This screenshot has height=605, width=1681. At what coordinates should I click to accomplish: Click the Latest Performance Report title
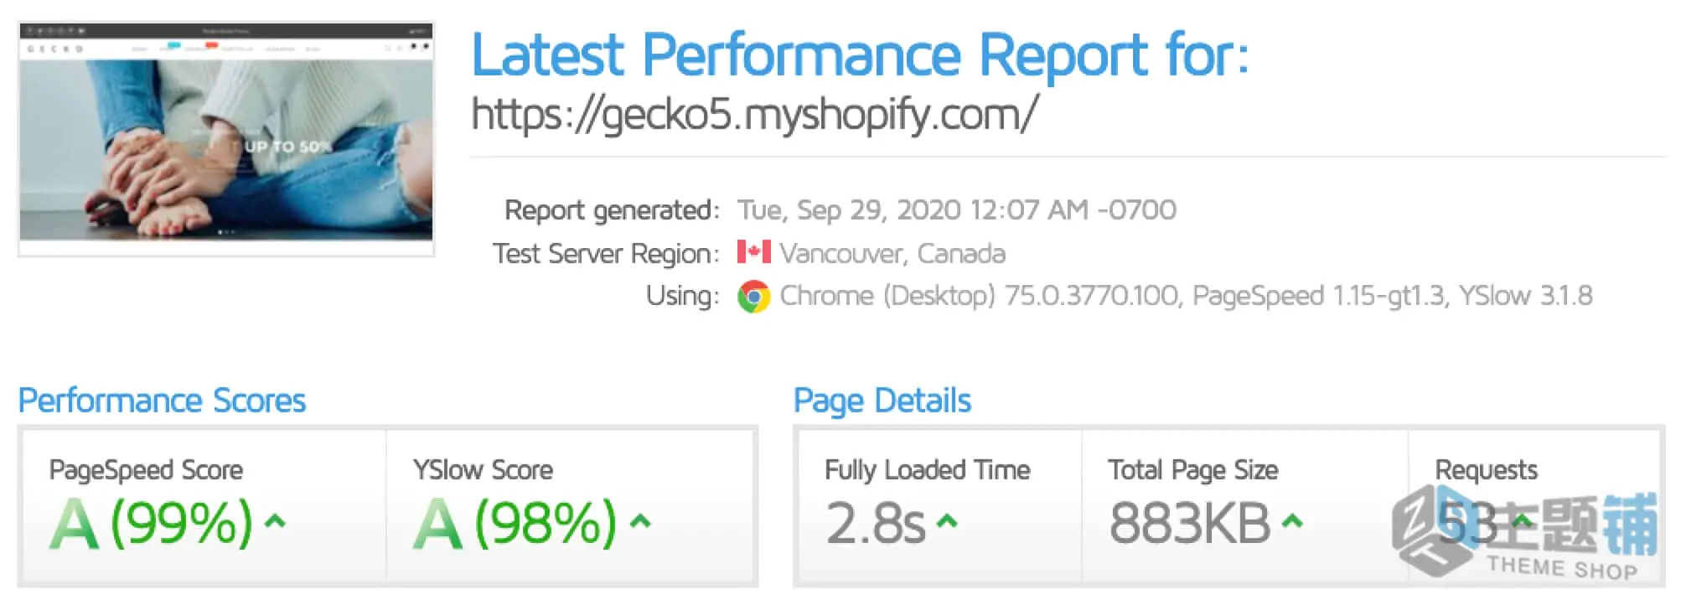pyautogui.click(x=860, y=55)
